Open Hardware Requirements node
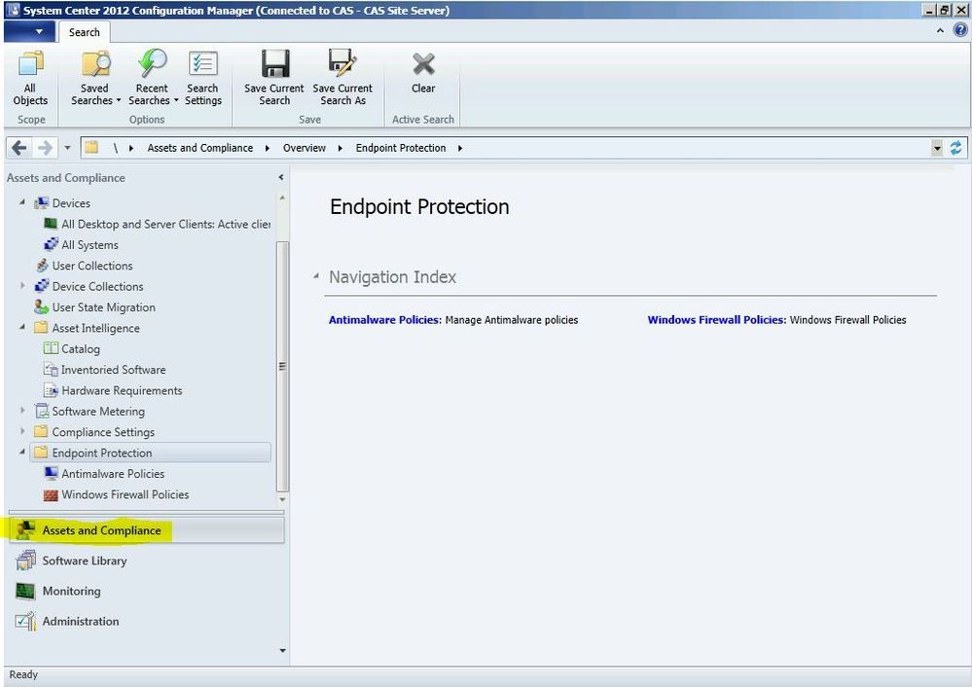The height and width of the screenshot is (687, 972). (x=113, y=390)
